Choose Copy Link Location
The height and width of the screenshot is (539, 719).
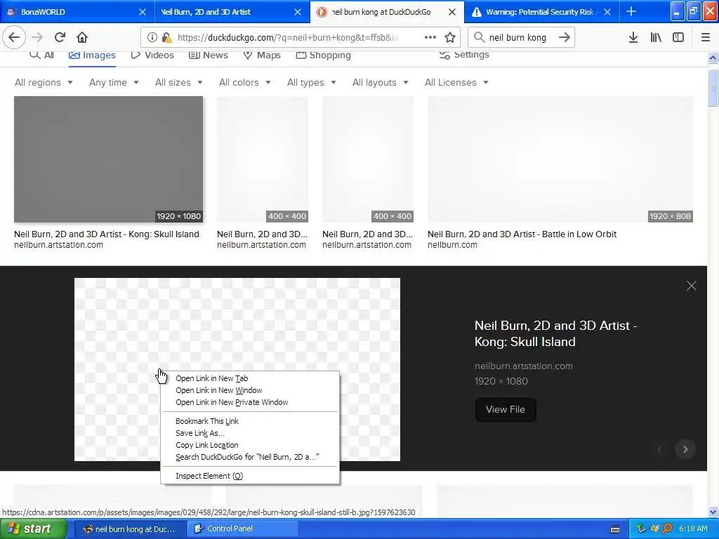(x=250, y=445)
